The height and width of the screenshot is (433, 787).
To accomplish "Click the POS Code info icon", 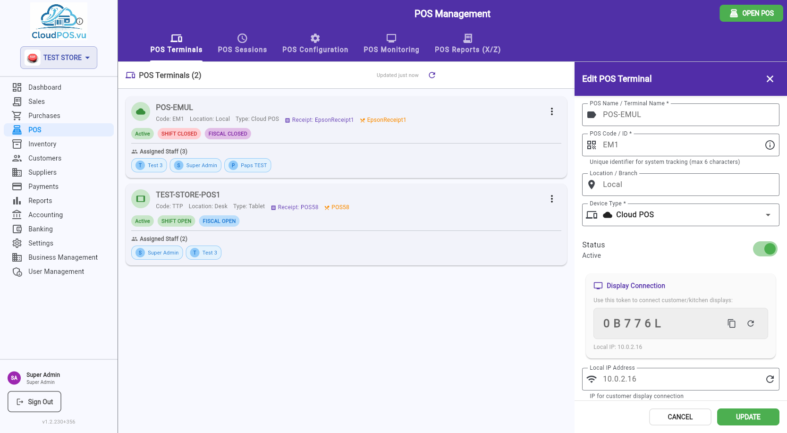I will (770, 145).
